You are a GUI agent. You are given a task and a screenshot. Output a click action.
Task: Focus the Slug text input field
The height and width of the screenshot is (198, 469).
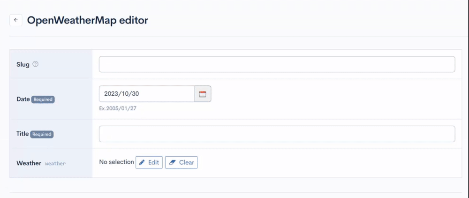click(277, 64)
